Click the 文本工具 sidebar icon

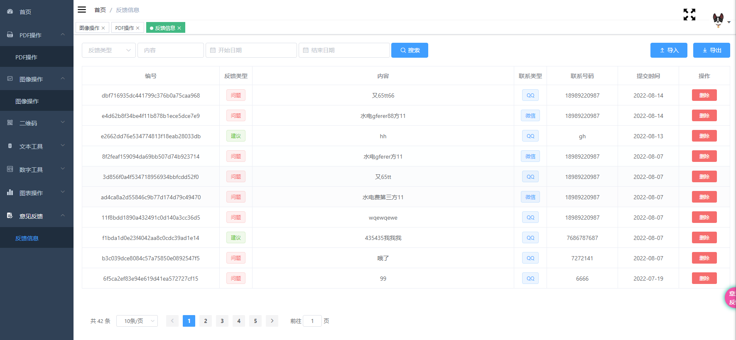coord(10,146)
